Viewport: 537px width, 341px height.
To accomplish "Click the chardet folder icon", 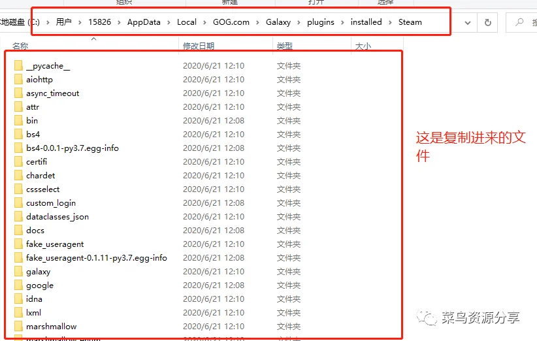I will (18, 175).
